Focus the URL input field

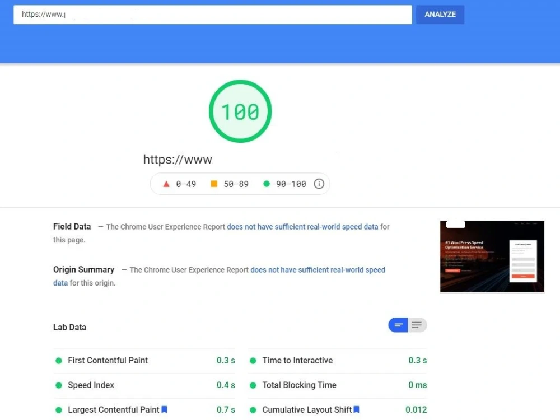212,15
